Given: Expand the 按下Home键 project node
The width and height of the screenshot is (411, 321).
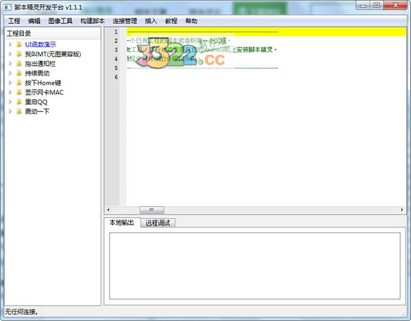Looking at the screenshot, I should [10, 83].
